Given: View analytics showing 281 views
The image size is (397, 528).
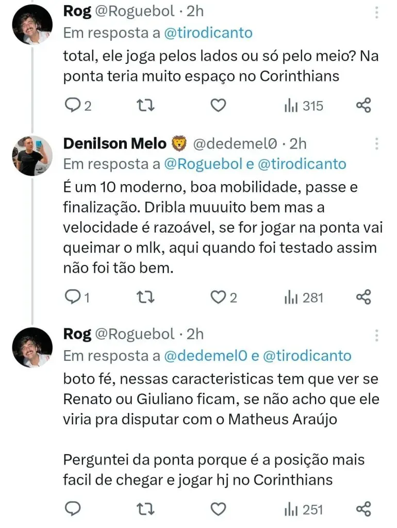Looking at the screenshot, I should coord(304,297).
